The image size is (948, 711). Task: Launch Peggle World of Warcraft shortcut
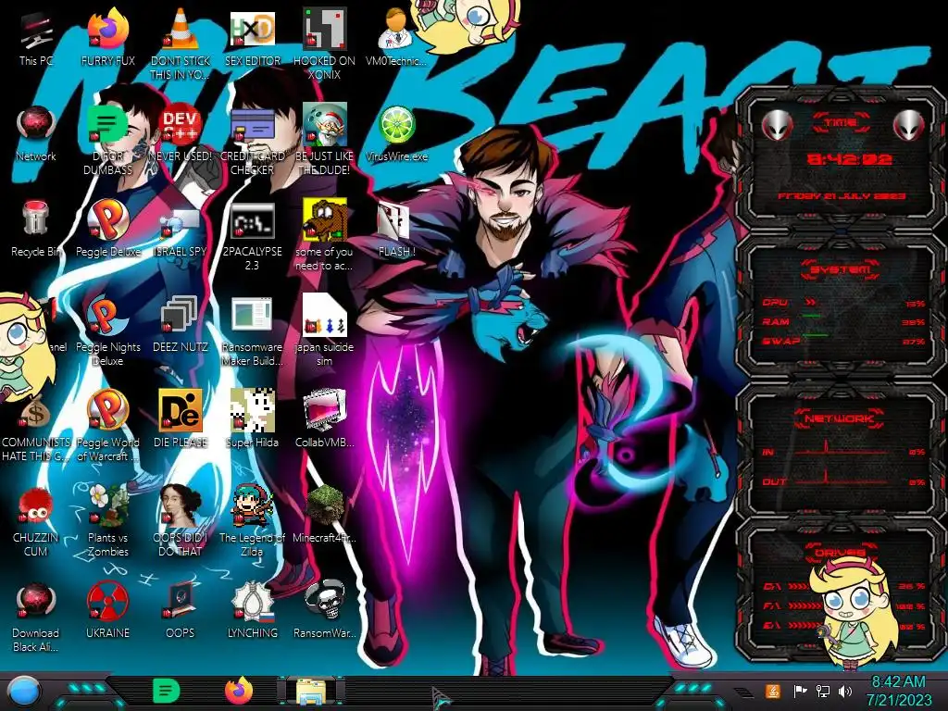[108, 410]
